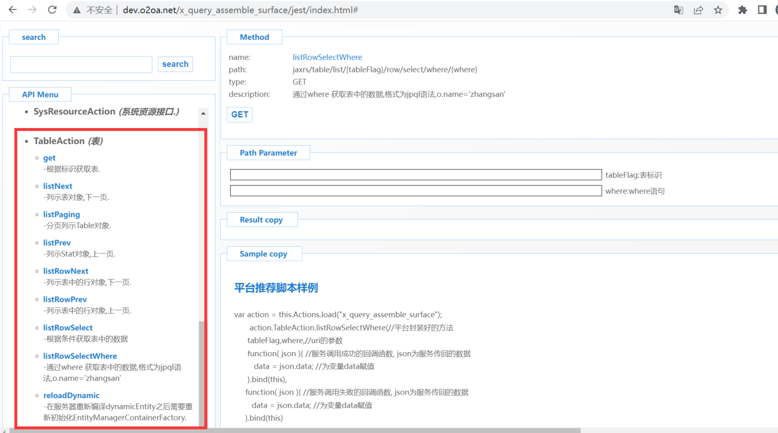Open the listPaging API entry

click(61, 214)
